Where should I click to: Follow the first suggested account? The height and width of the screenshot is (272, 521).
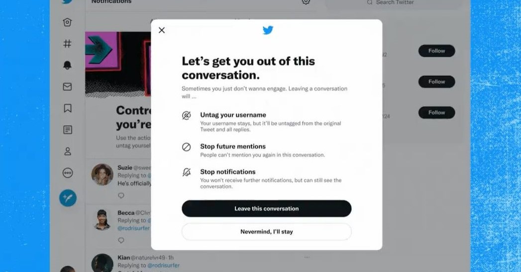(436, 51)
